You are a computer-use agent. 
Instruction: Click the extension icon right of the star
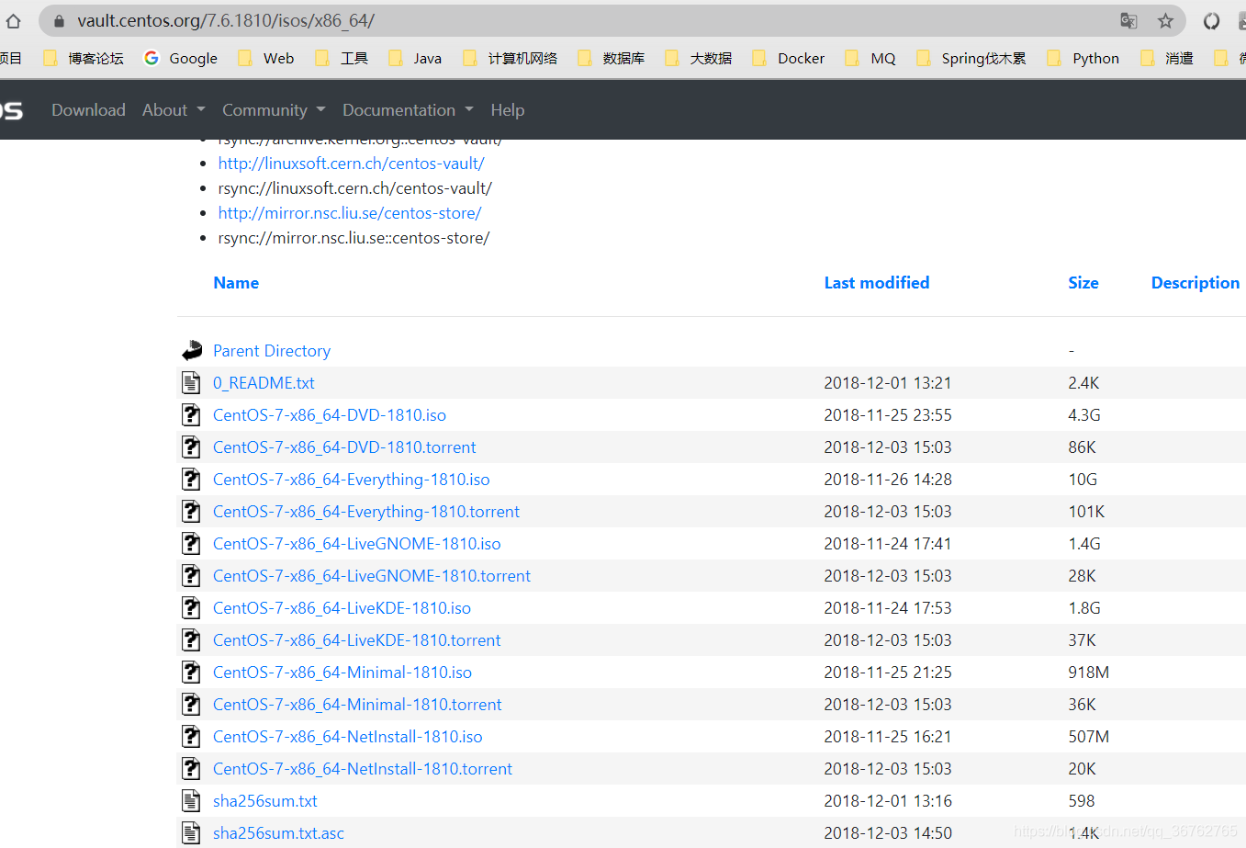click(x=1212, y=20)
